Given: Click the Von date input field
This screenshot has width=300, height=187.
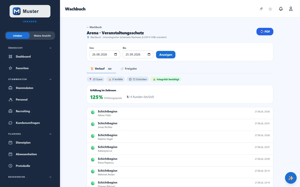Looking at the screenshot, I should click(105, 55).
